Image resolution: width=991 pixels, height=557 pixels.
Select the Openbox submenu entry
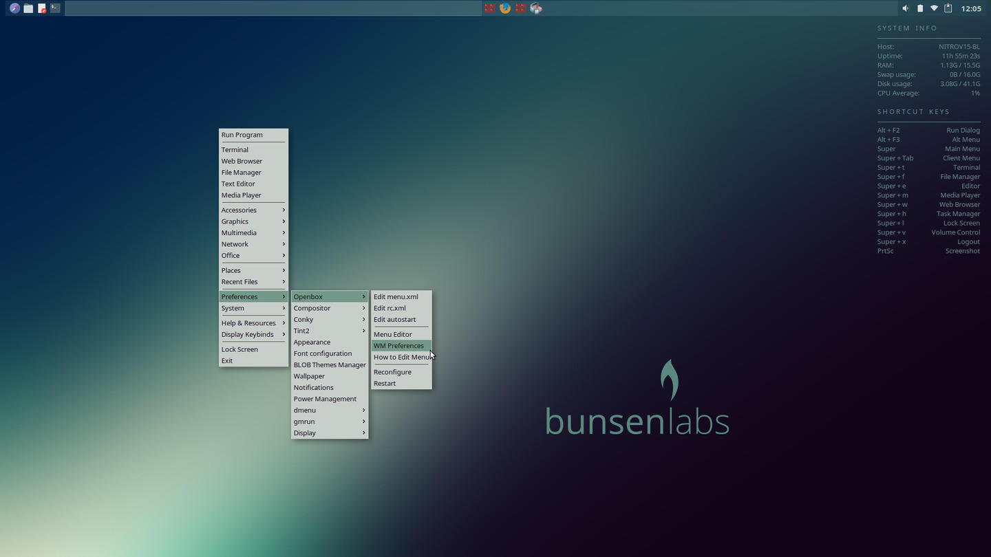click(x=330, y=296)
